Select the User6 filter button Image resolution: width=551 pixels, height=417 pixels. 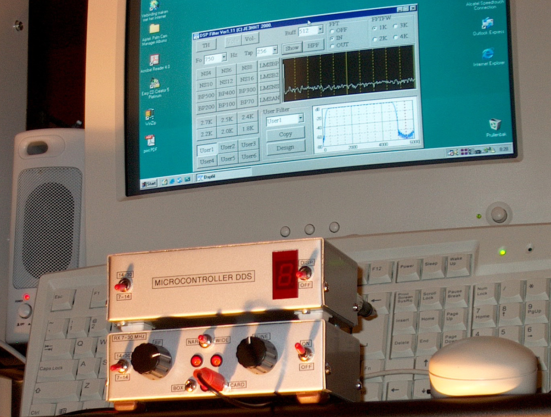(249, 156)
